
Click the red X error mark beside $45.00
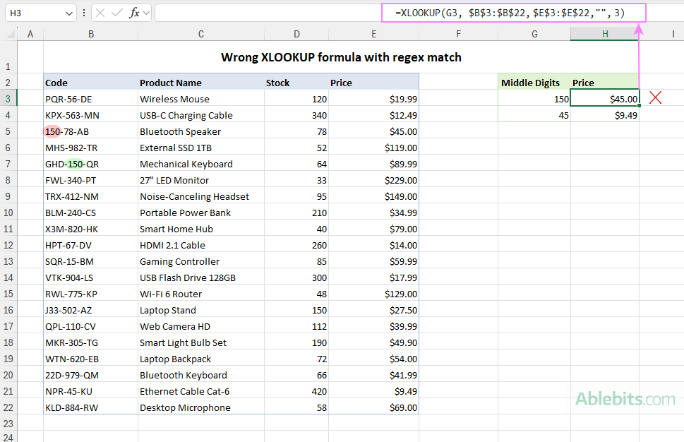[x=655, y=97]
